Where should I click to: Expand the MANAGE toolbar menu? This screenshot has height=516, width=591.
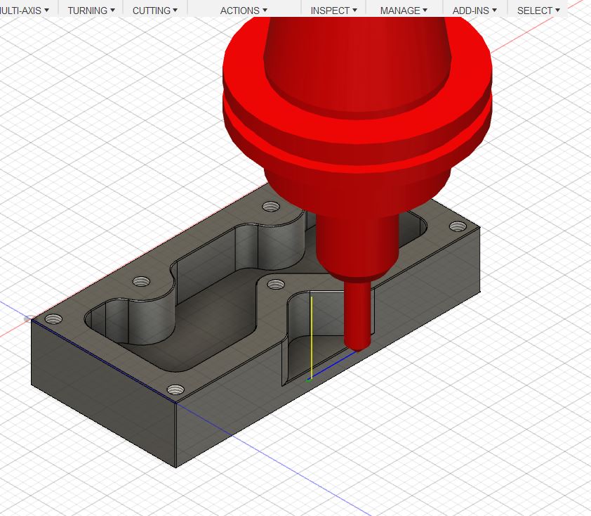[404, 11]
